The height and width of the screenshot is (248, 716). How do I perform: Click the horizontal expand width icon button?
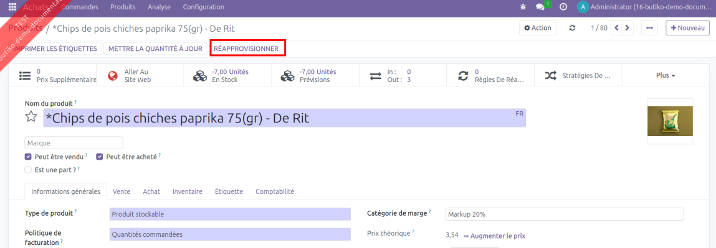click(649, 28)
